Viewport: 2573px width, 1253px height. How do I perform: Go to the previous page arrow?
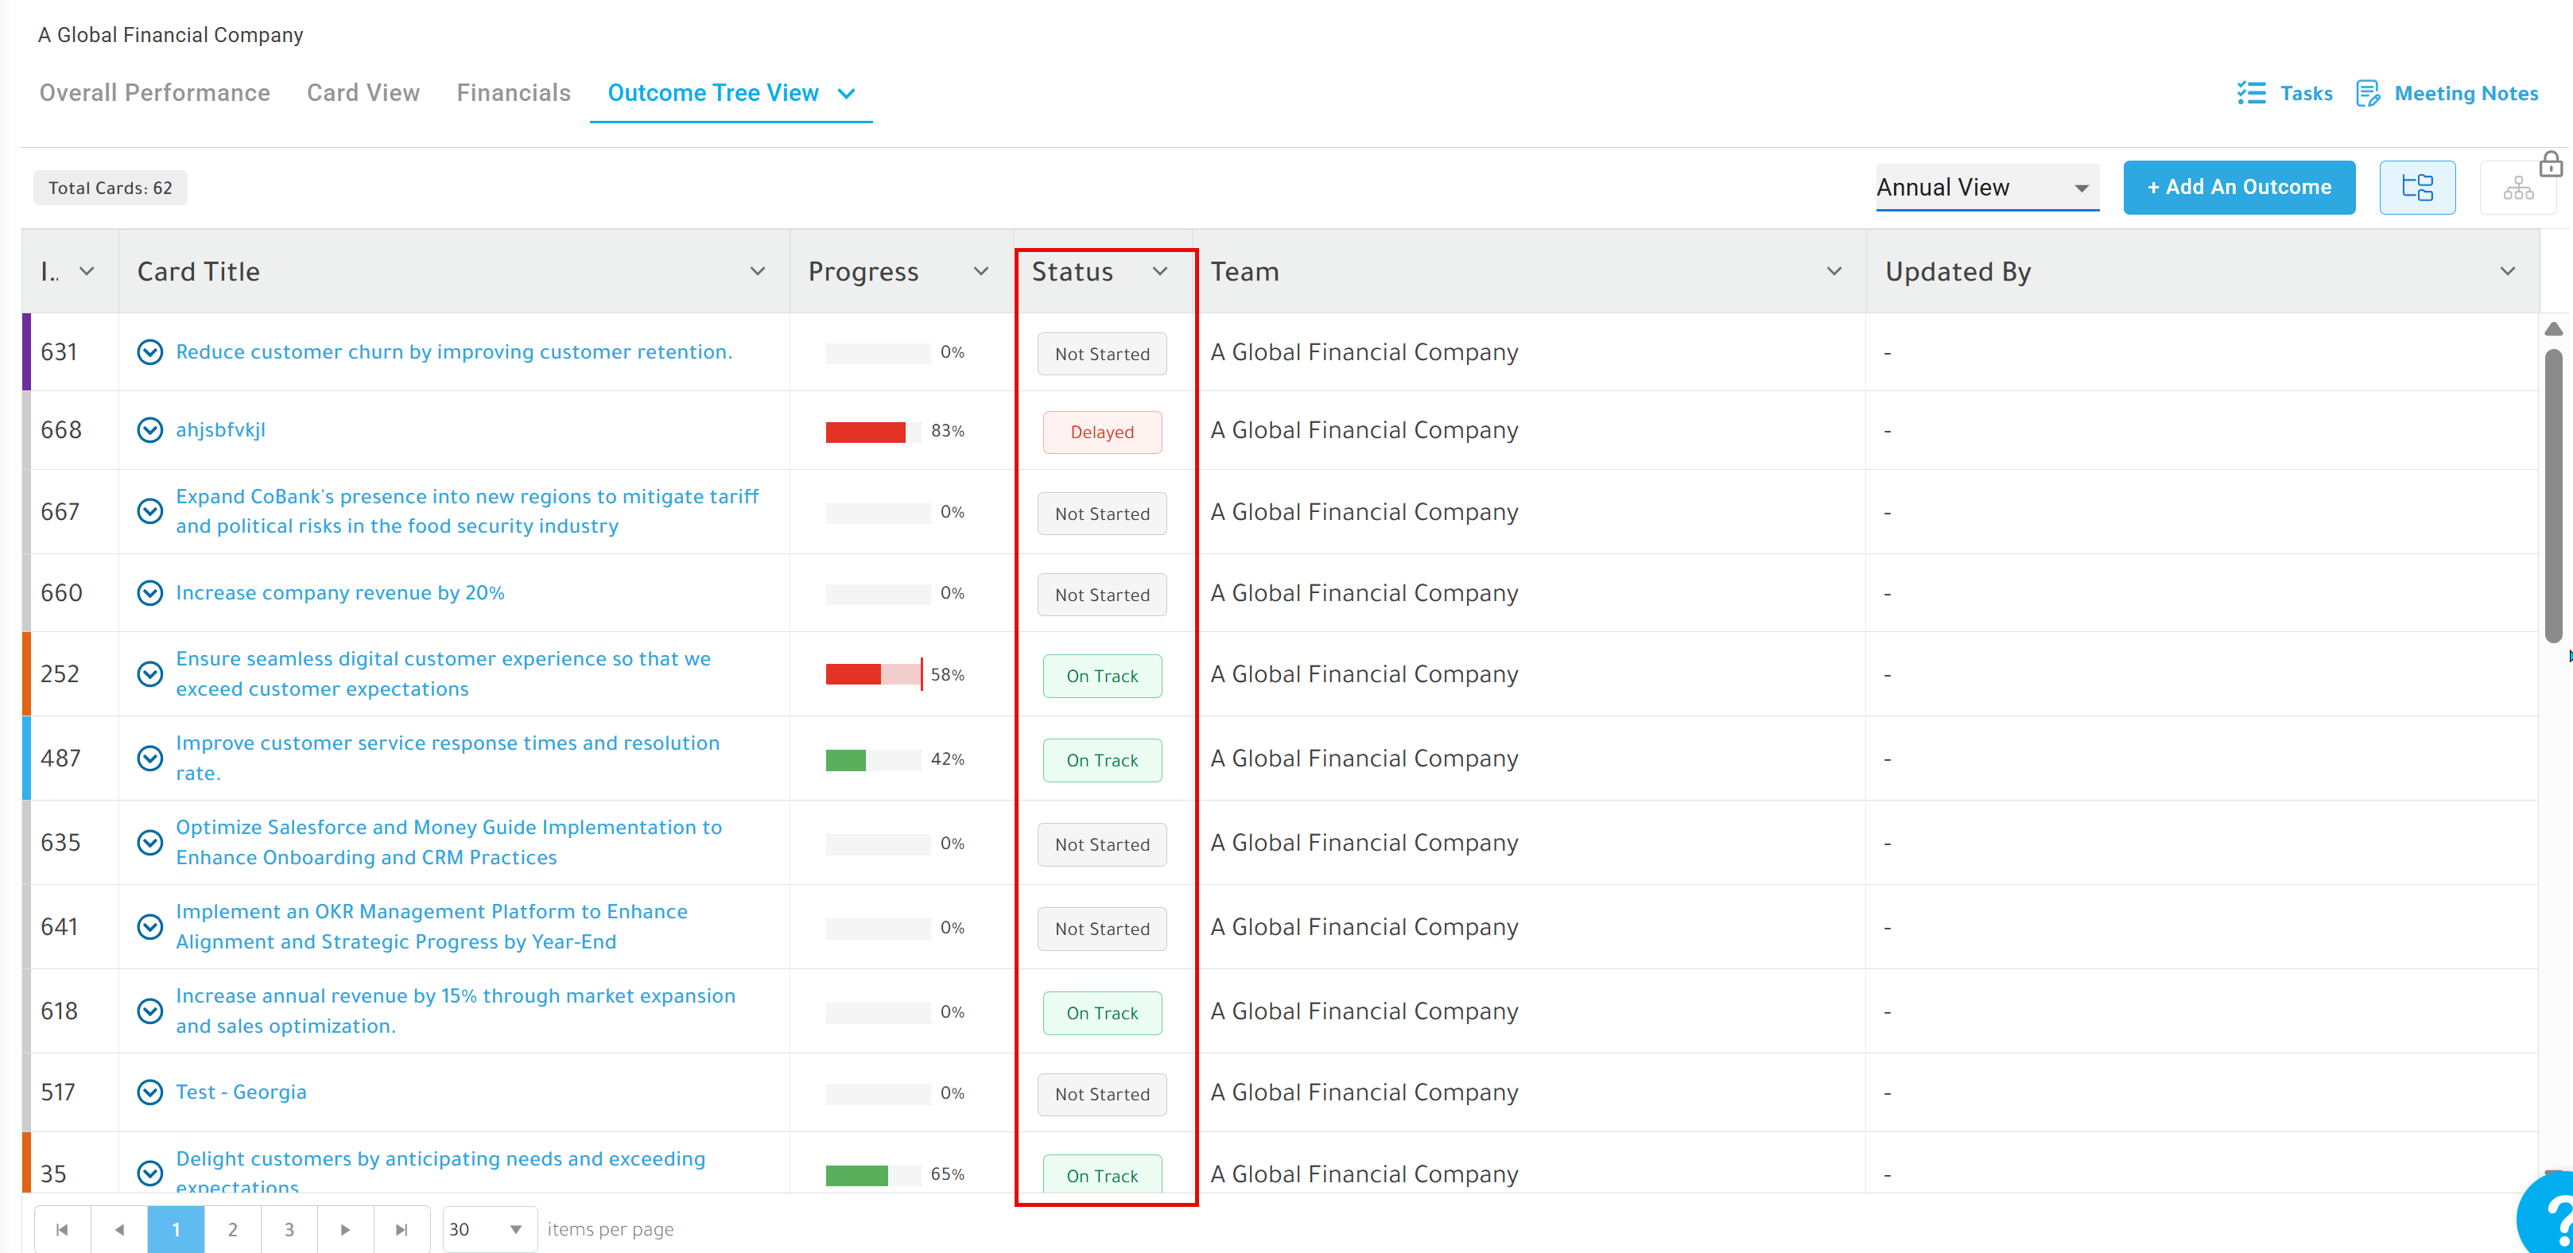(x=118, y=1229)
